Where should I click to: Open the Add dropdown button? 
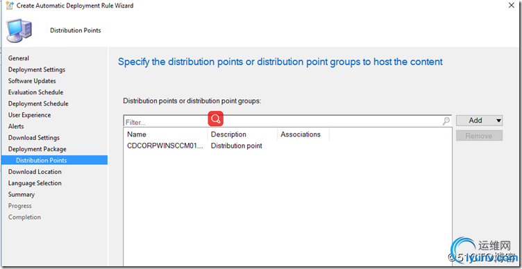(479, 121)
